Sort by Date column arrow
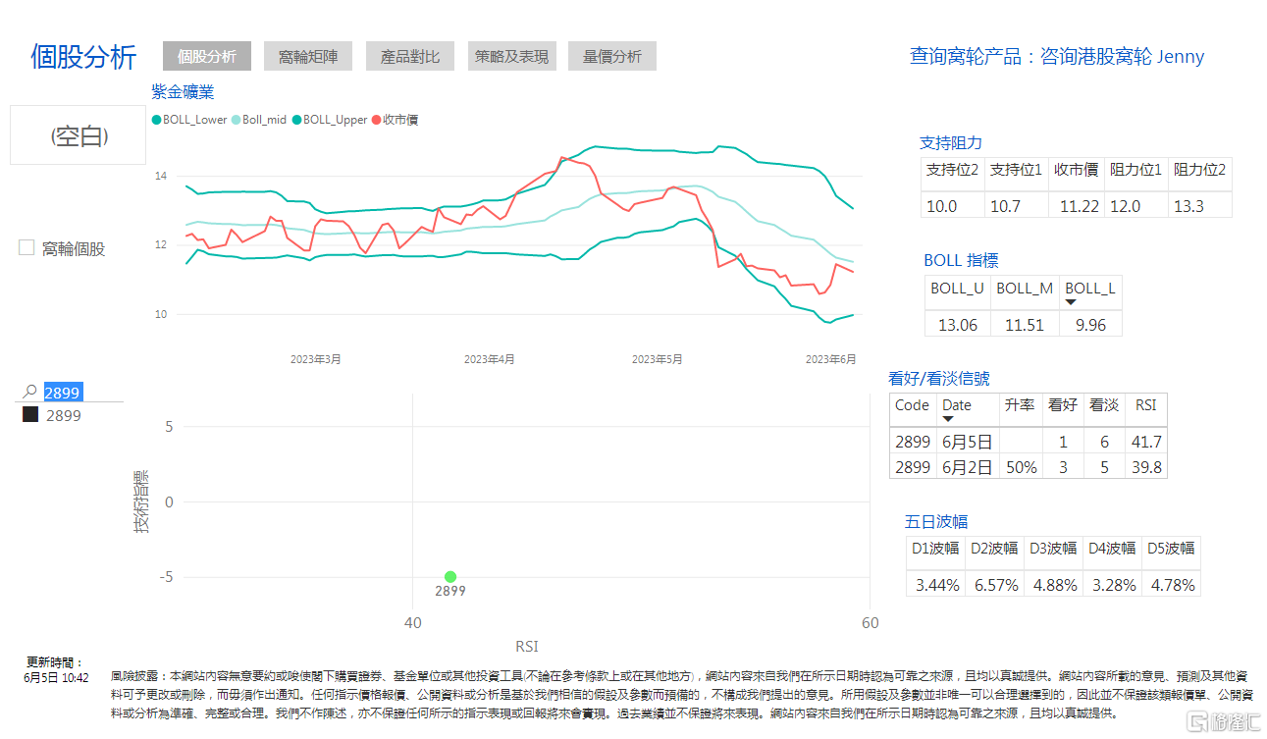 948,419
